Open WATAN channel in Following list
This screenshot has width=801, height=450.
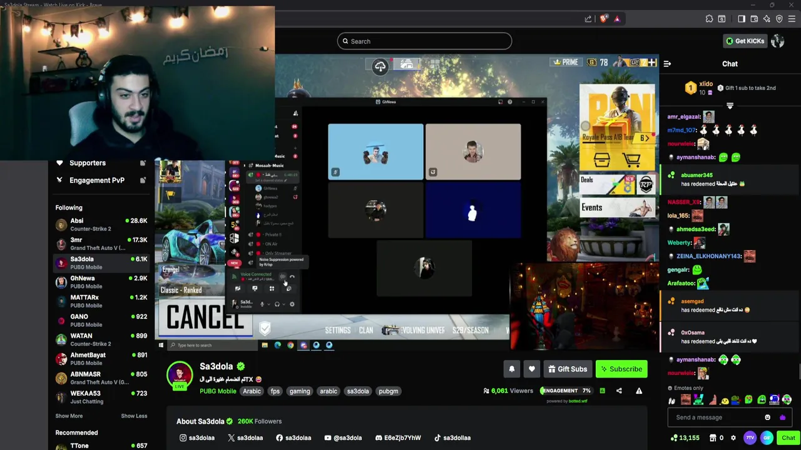point(100,339)
